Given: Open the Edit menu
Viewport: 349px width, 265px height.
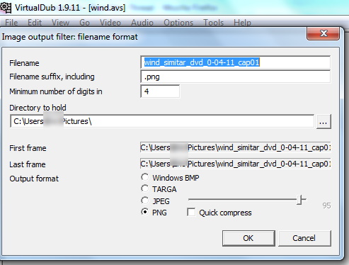Looking at the screenshot, I should pos(35,23).
